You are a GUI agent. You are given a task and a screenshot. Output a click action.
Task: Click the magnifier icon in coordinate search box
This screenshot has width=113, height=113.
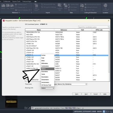(108, 27)
